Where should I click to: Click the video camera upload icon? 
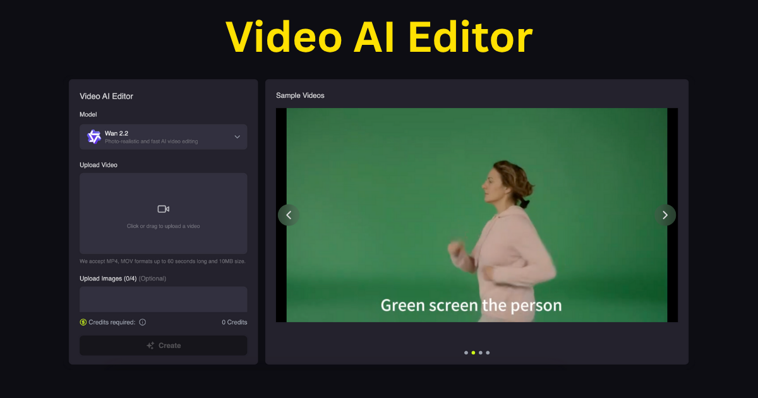163,209
